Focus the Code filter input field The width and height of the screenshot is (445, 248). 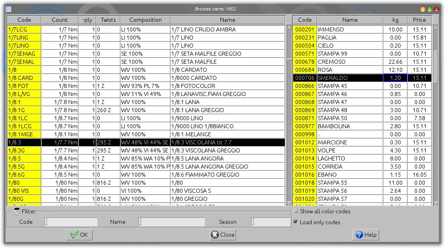pos(71,222)
